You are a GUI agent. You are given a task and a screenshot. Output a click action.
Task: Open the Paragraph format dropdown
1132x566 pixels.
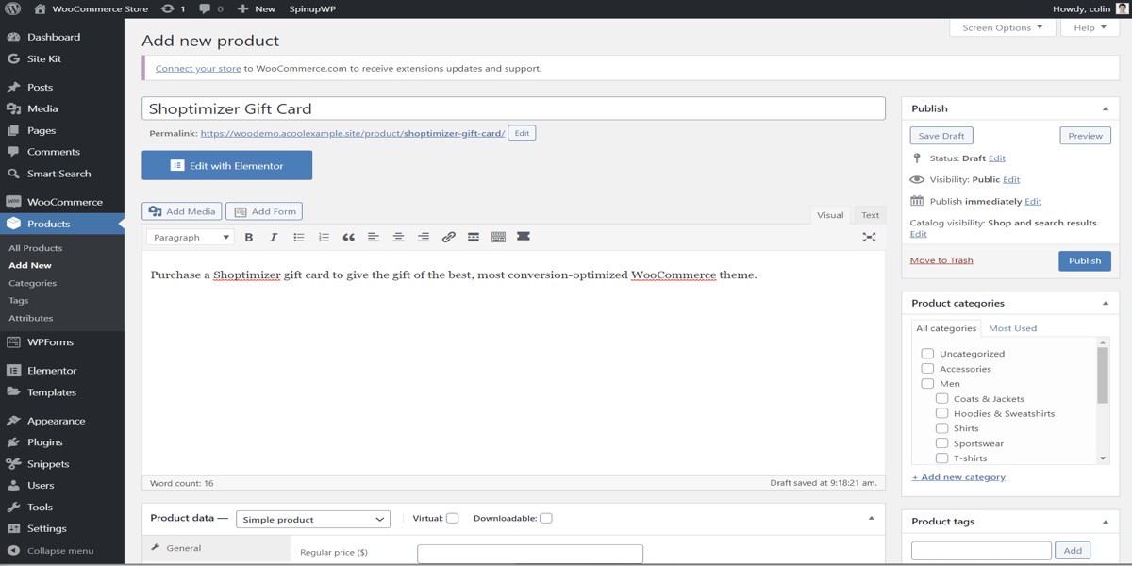pos(190,238)
